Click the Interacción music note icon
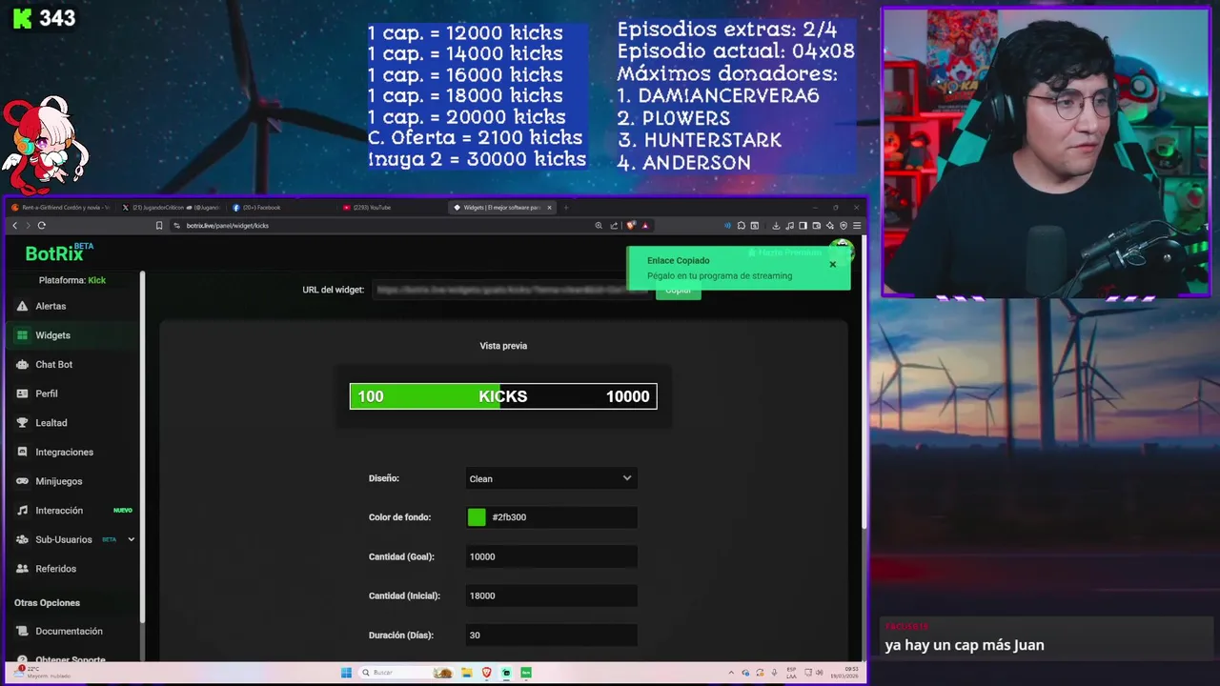1220x686 pixels. (23, 511)
